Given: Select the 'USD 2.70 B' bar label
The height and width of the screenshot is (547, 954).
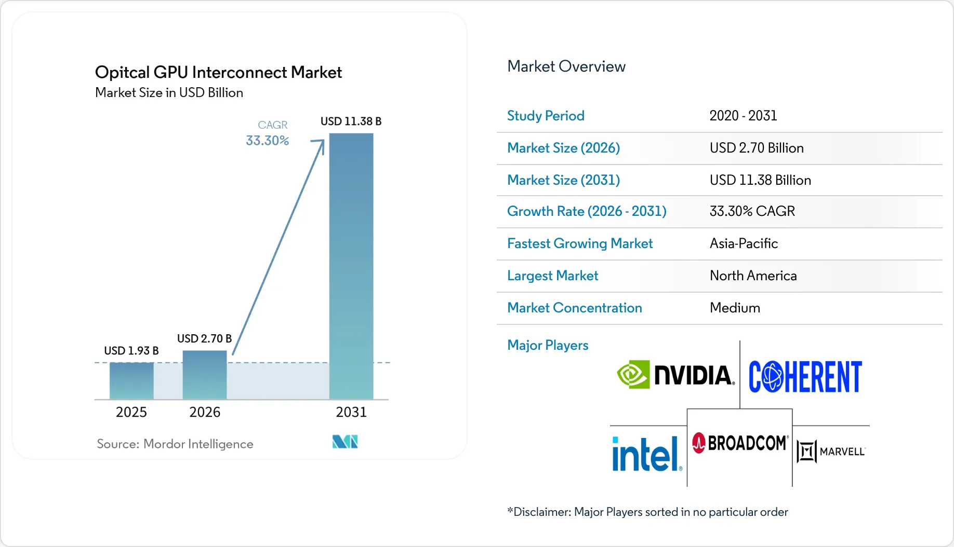Looking at the screenshot, I should coord(204,338).
